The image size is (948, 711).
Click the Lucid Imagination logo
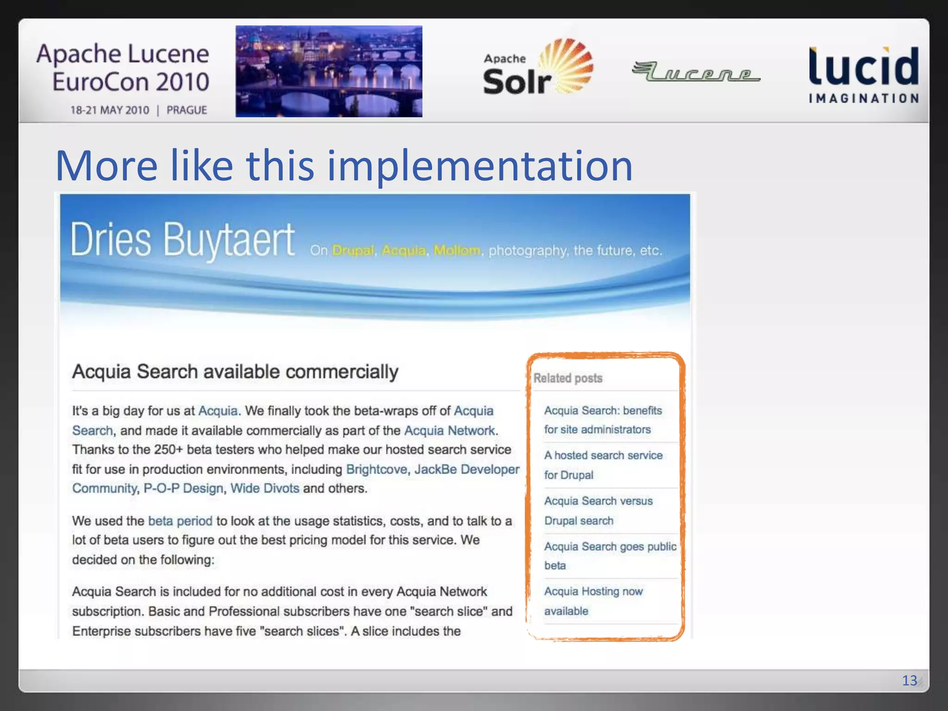pyautogui.click(x=864, y=74)
